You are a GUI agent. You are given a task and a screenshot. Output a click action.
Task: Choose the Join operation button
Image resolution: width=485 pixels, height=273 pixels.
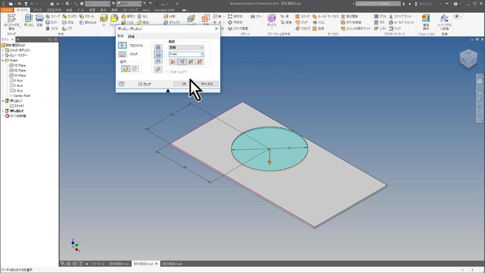(158, 48)
